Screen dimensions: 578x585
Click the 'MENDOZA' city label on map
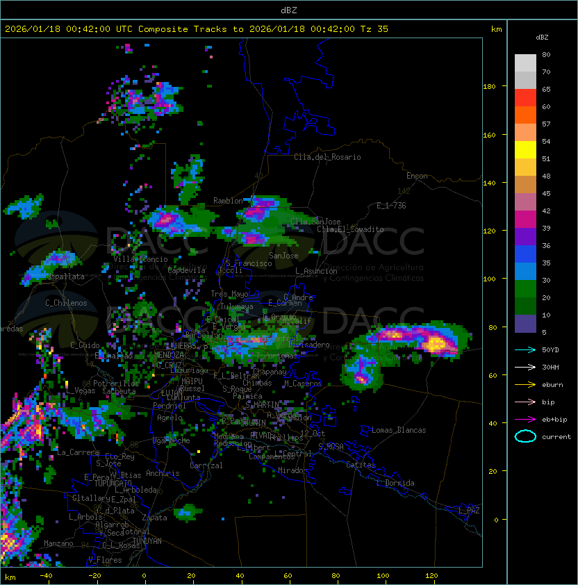coord(169,355)
